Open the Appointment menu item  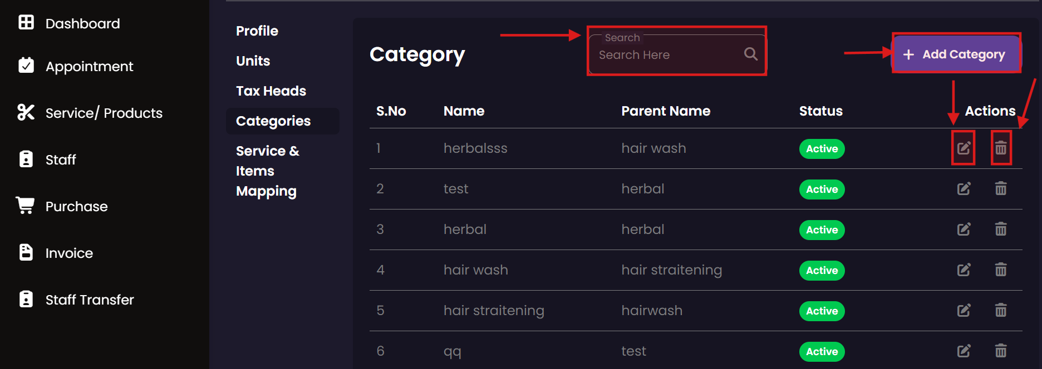tap(89, 67)
